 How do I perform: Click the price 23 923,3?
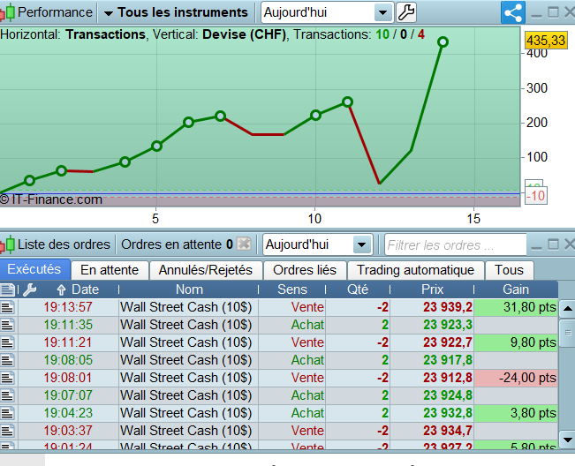(448, 325)
